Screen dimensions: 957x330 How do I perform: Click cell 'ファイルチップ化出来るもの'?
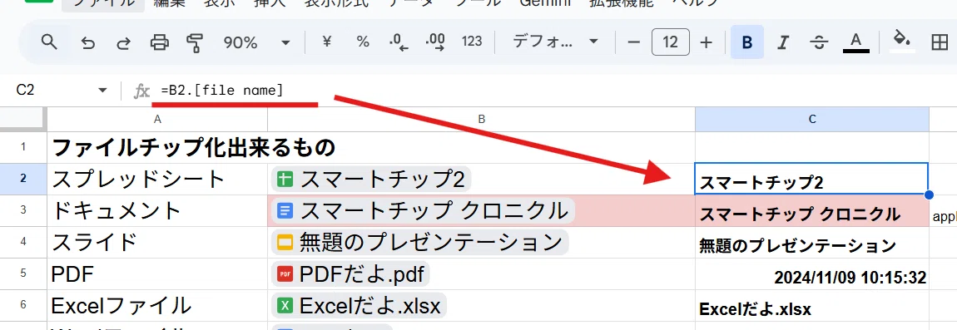tap(157, 147)
